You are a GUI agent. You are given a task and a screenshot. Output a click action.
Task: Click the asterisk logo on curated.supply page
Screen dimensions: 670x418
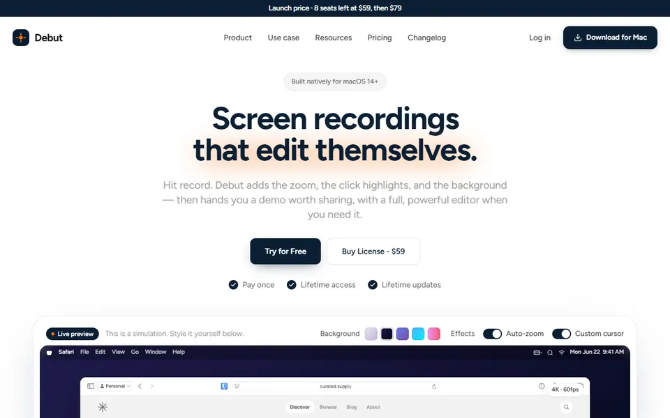coord(103,407)
